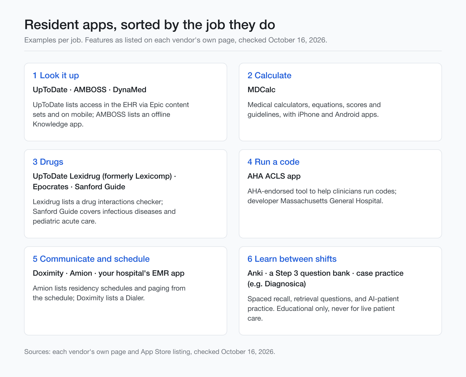Select the 'Spaced recall, retrieval questions' description
The width and height of the screenshot is (466, 377).
(323, 308)
